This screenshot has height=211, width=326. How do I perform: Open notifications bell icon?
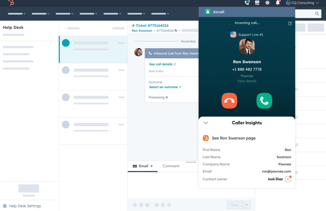click(x=278, y=3)
